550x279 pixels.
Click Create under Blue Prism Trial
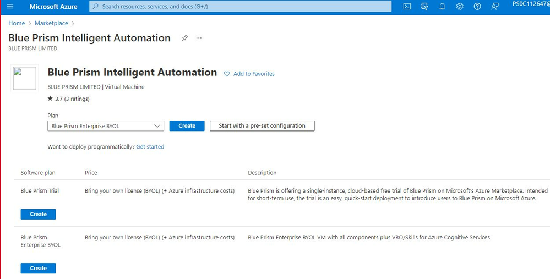coord(38,214)
